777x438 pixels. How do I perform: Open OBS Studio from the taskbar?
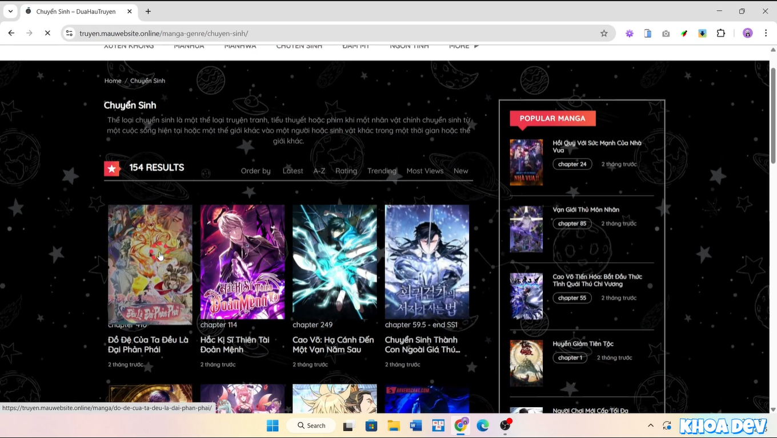(x=506, y=425)
